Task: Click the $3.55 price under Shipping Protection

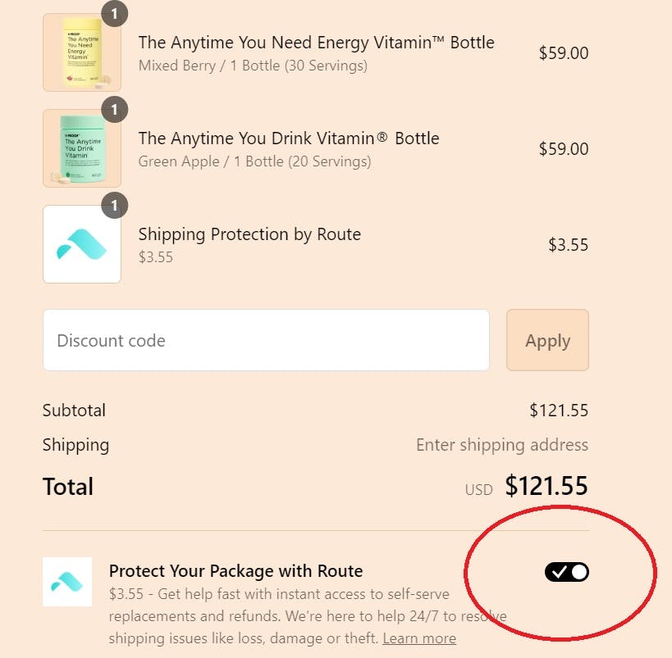Action: coord(156,256)
